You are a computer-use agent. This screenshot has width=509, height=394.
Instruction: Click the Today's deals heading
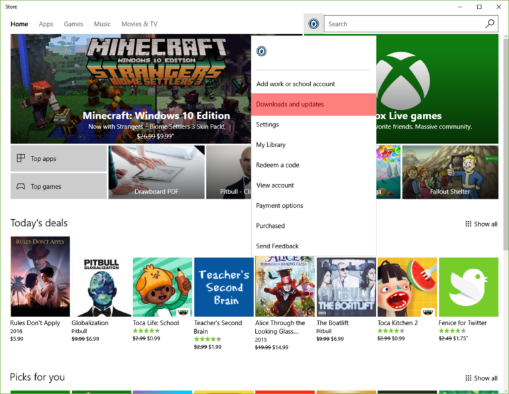(39, 223)
